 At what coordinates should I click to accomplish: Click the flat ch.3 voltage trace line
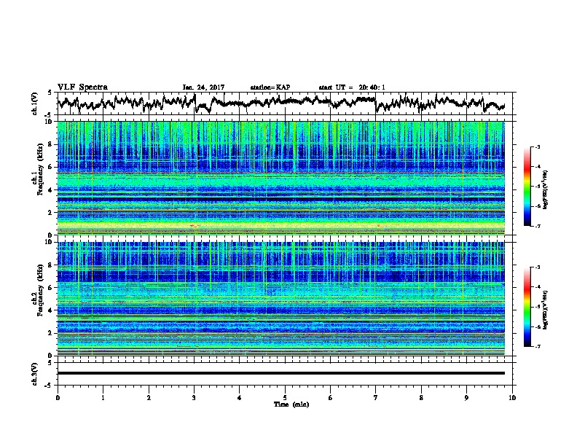coord(280,373)
